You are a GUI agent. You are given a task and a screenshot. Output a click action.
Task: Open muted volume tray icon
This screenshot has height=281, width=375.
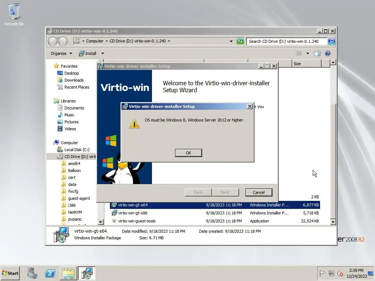[x=340, y=273]
